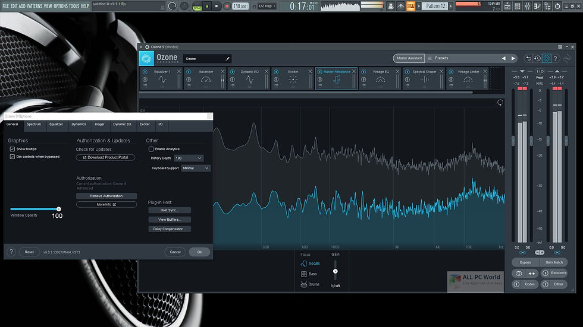Open Exciter module preset list

(276, 86)
